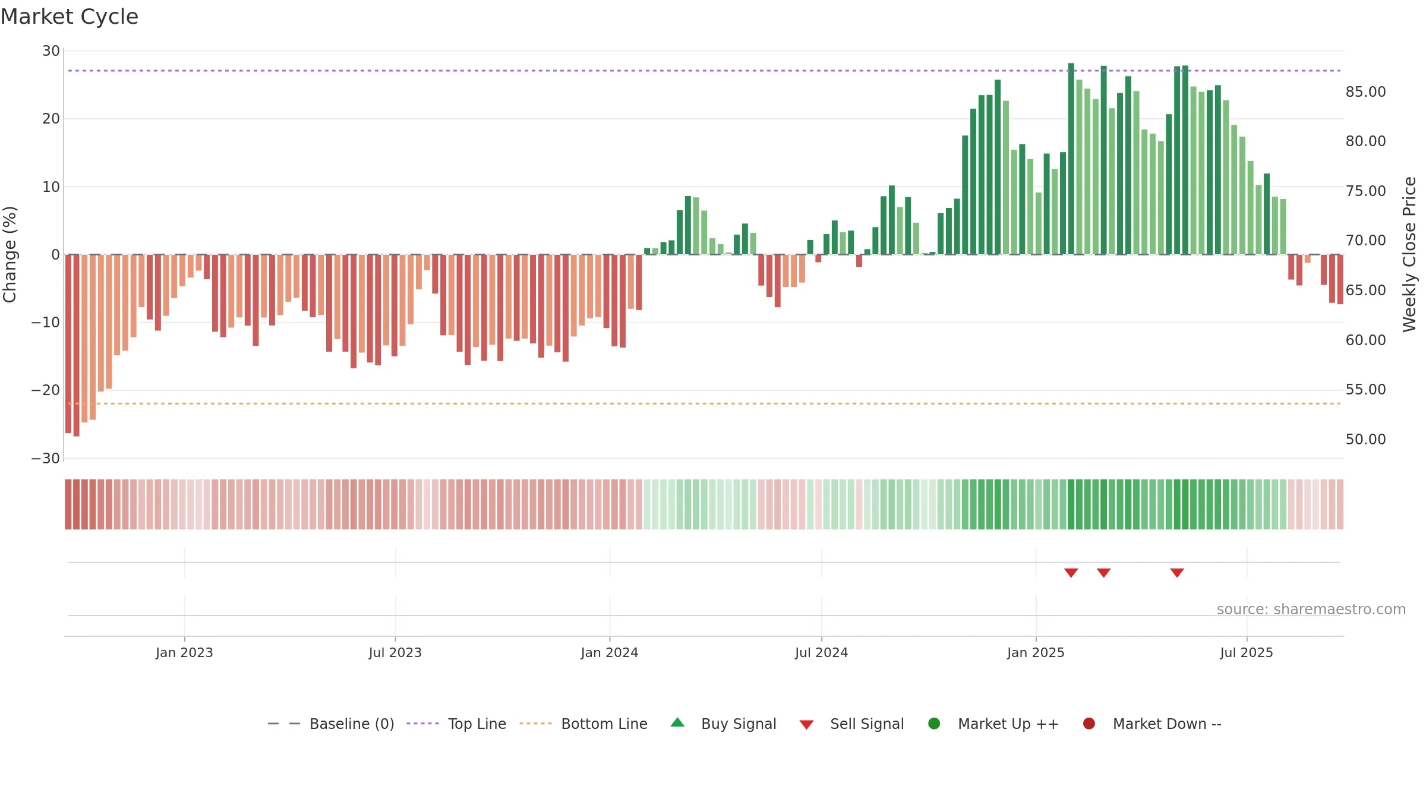This screenshot has height=802, width=1426.
Task: Toggle the Baseline (0) legend label
Action: pos(352,724)
